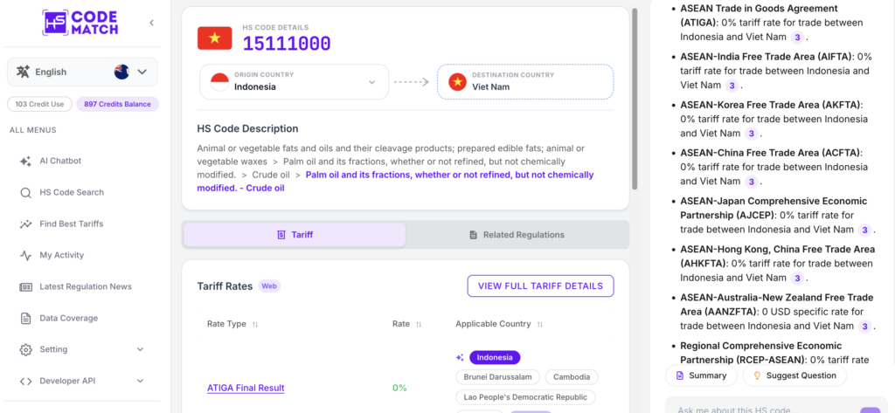Image resolution: width=895 pixels, height=413 pixels.
Task: Click the Developer API code icon
Action: tap(25, 381)
